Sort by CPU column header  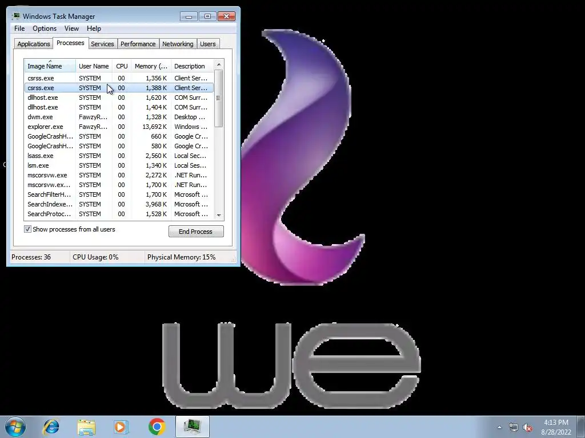tap(122, 66)
